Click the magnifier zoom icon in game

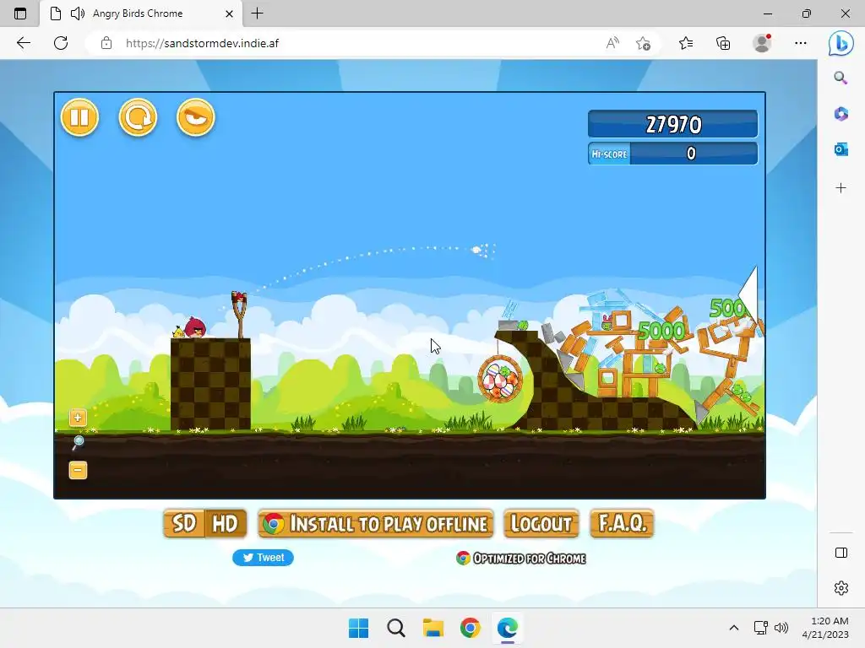[78, 442]
